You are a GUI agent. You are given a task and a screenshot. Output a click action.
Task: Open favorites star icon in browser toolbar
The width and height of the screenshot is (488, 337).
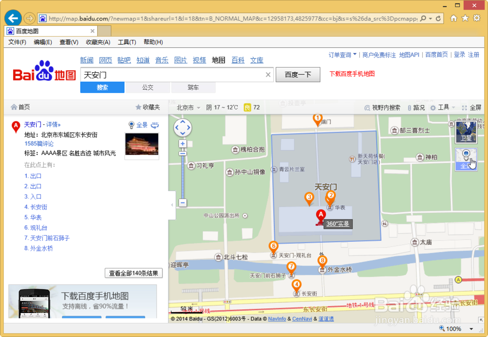pos(465,18)
